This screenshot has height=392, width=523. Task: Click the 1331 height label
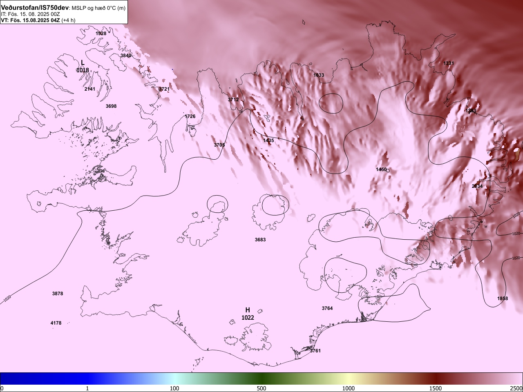[449, 63]
